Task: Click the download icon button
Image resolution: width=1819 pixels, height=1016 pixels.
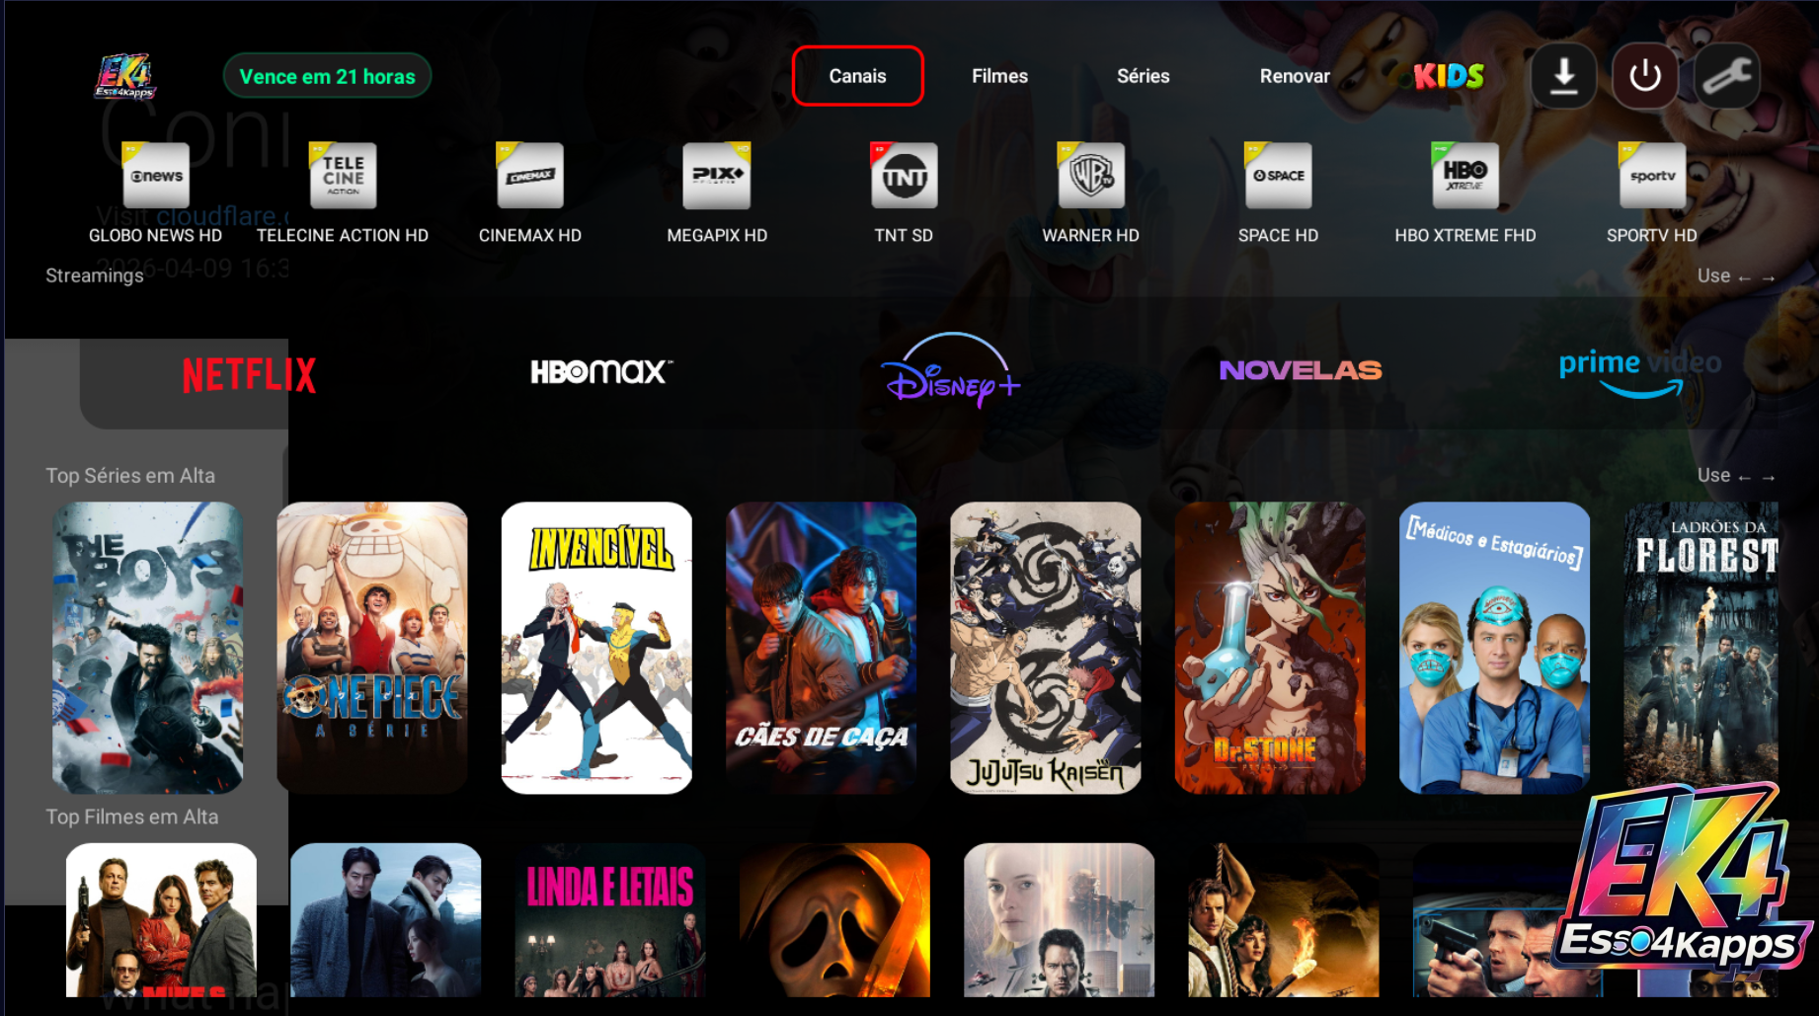Action: pyautogui.click(x=1563, y=76)
